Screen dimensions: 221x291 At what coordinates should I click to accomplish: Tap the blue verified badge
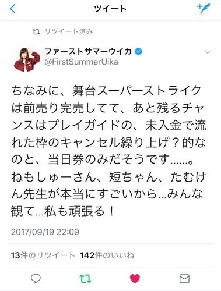138,52
